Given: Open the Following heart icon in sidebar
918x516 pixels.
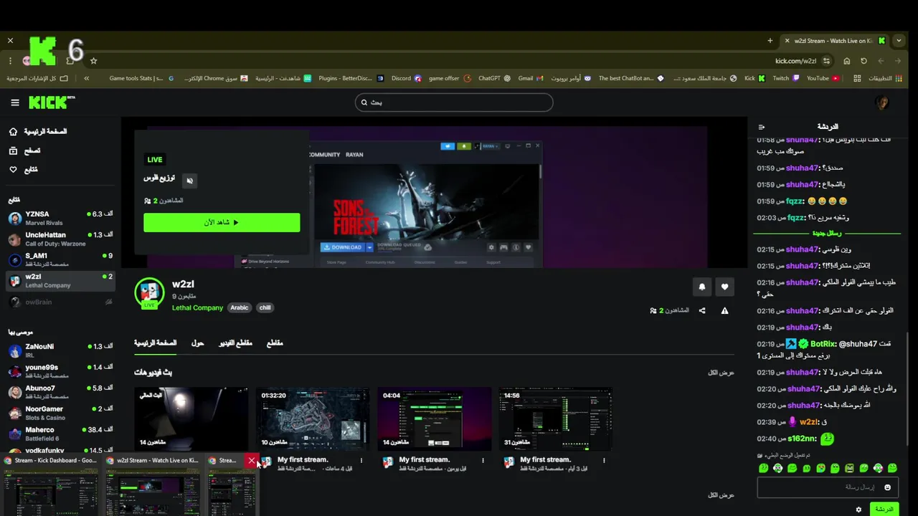Looking at the screenshot, I should [x=13, y=169].
